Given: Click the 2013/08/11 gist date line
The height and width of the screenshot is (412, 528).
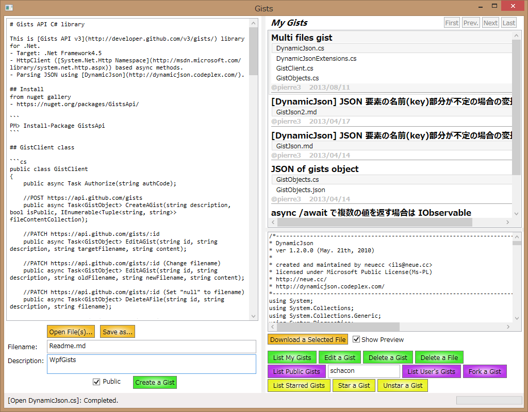Looking at the screenshot, I should 310,88.
